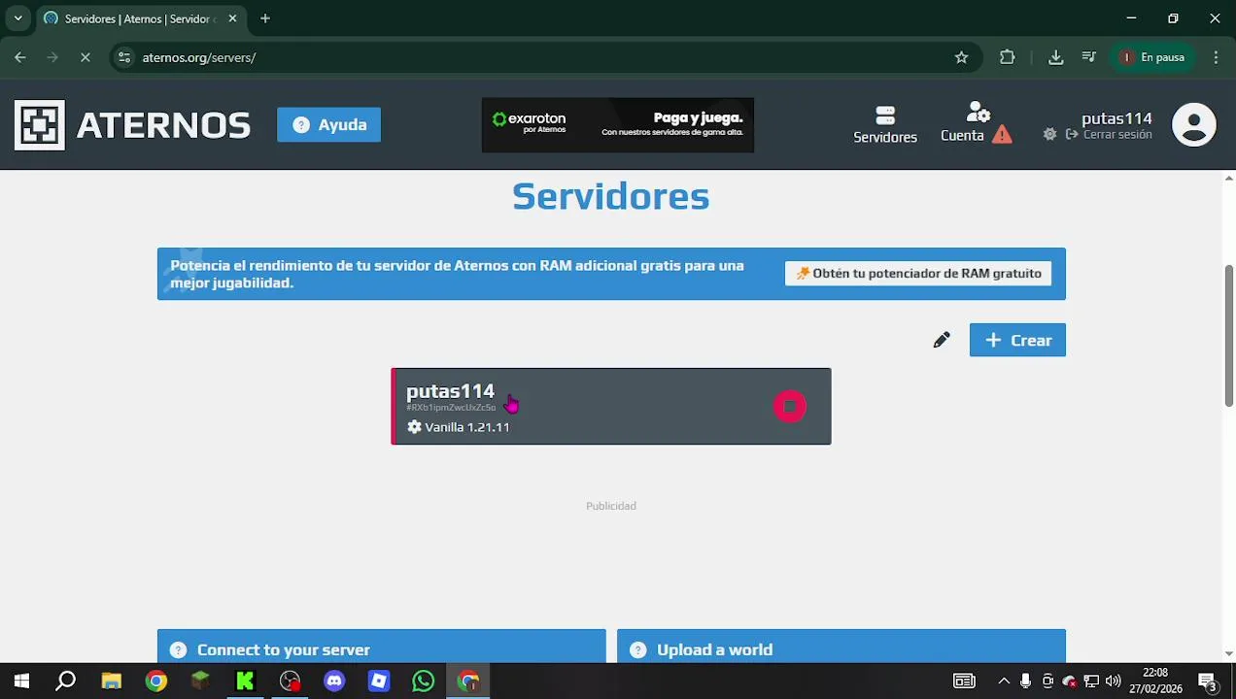Open the tab search dropdown arrow
The height and width of the screenshot is (699, 1236).
17,18
